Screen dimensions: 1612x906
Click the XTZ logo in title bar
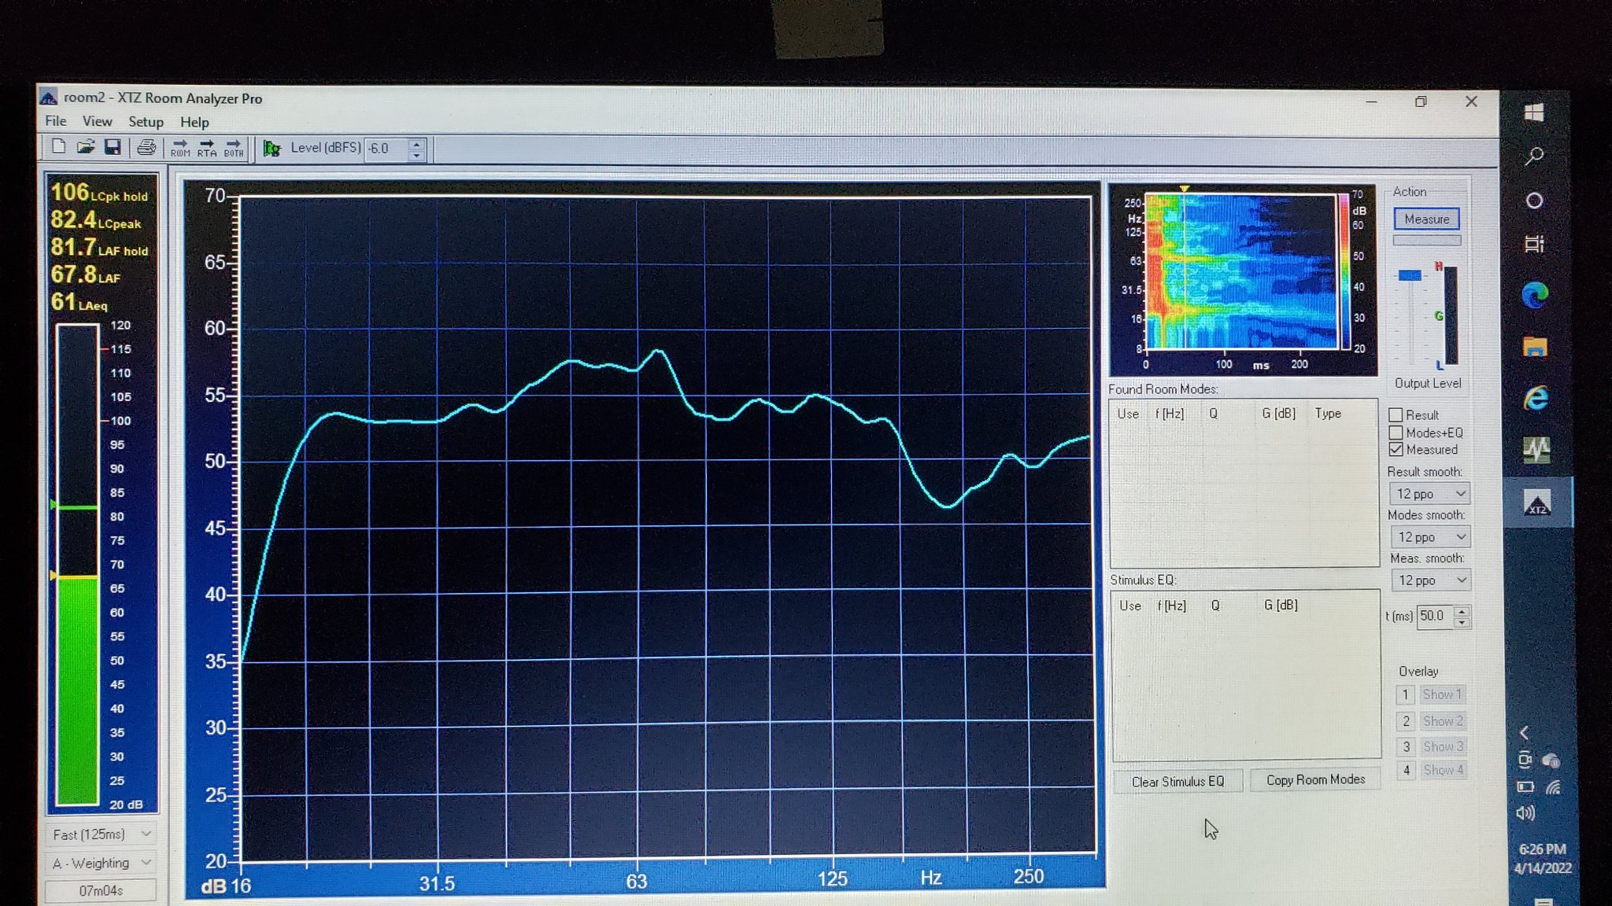[x=48, y=98]
